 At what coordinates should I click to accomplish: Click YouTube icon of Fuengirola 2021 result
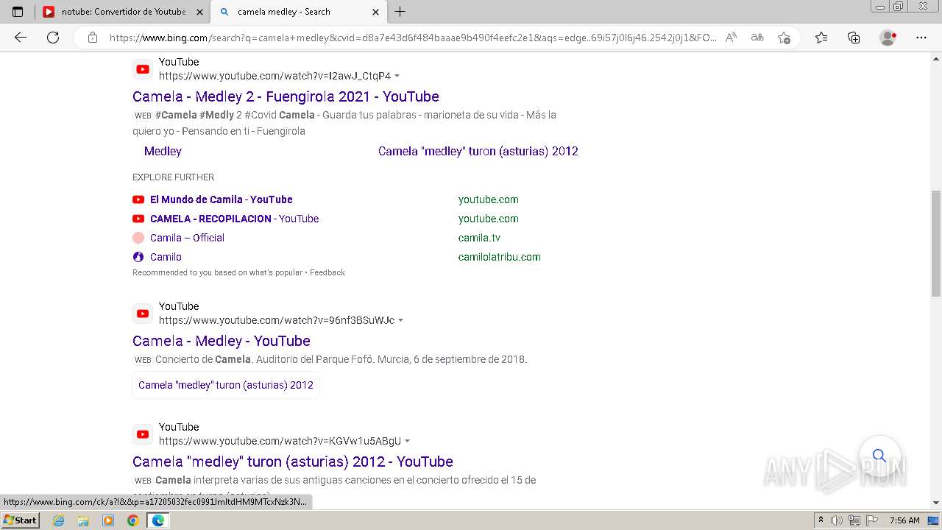143,69
